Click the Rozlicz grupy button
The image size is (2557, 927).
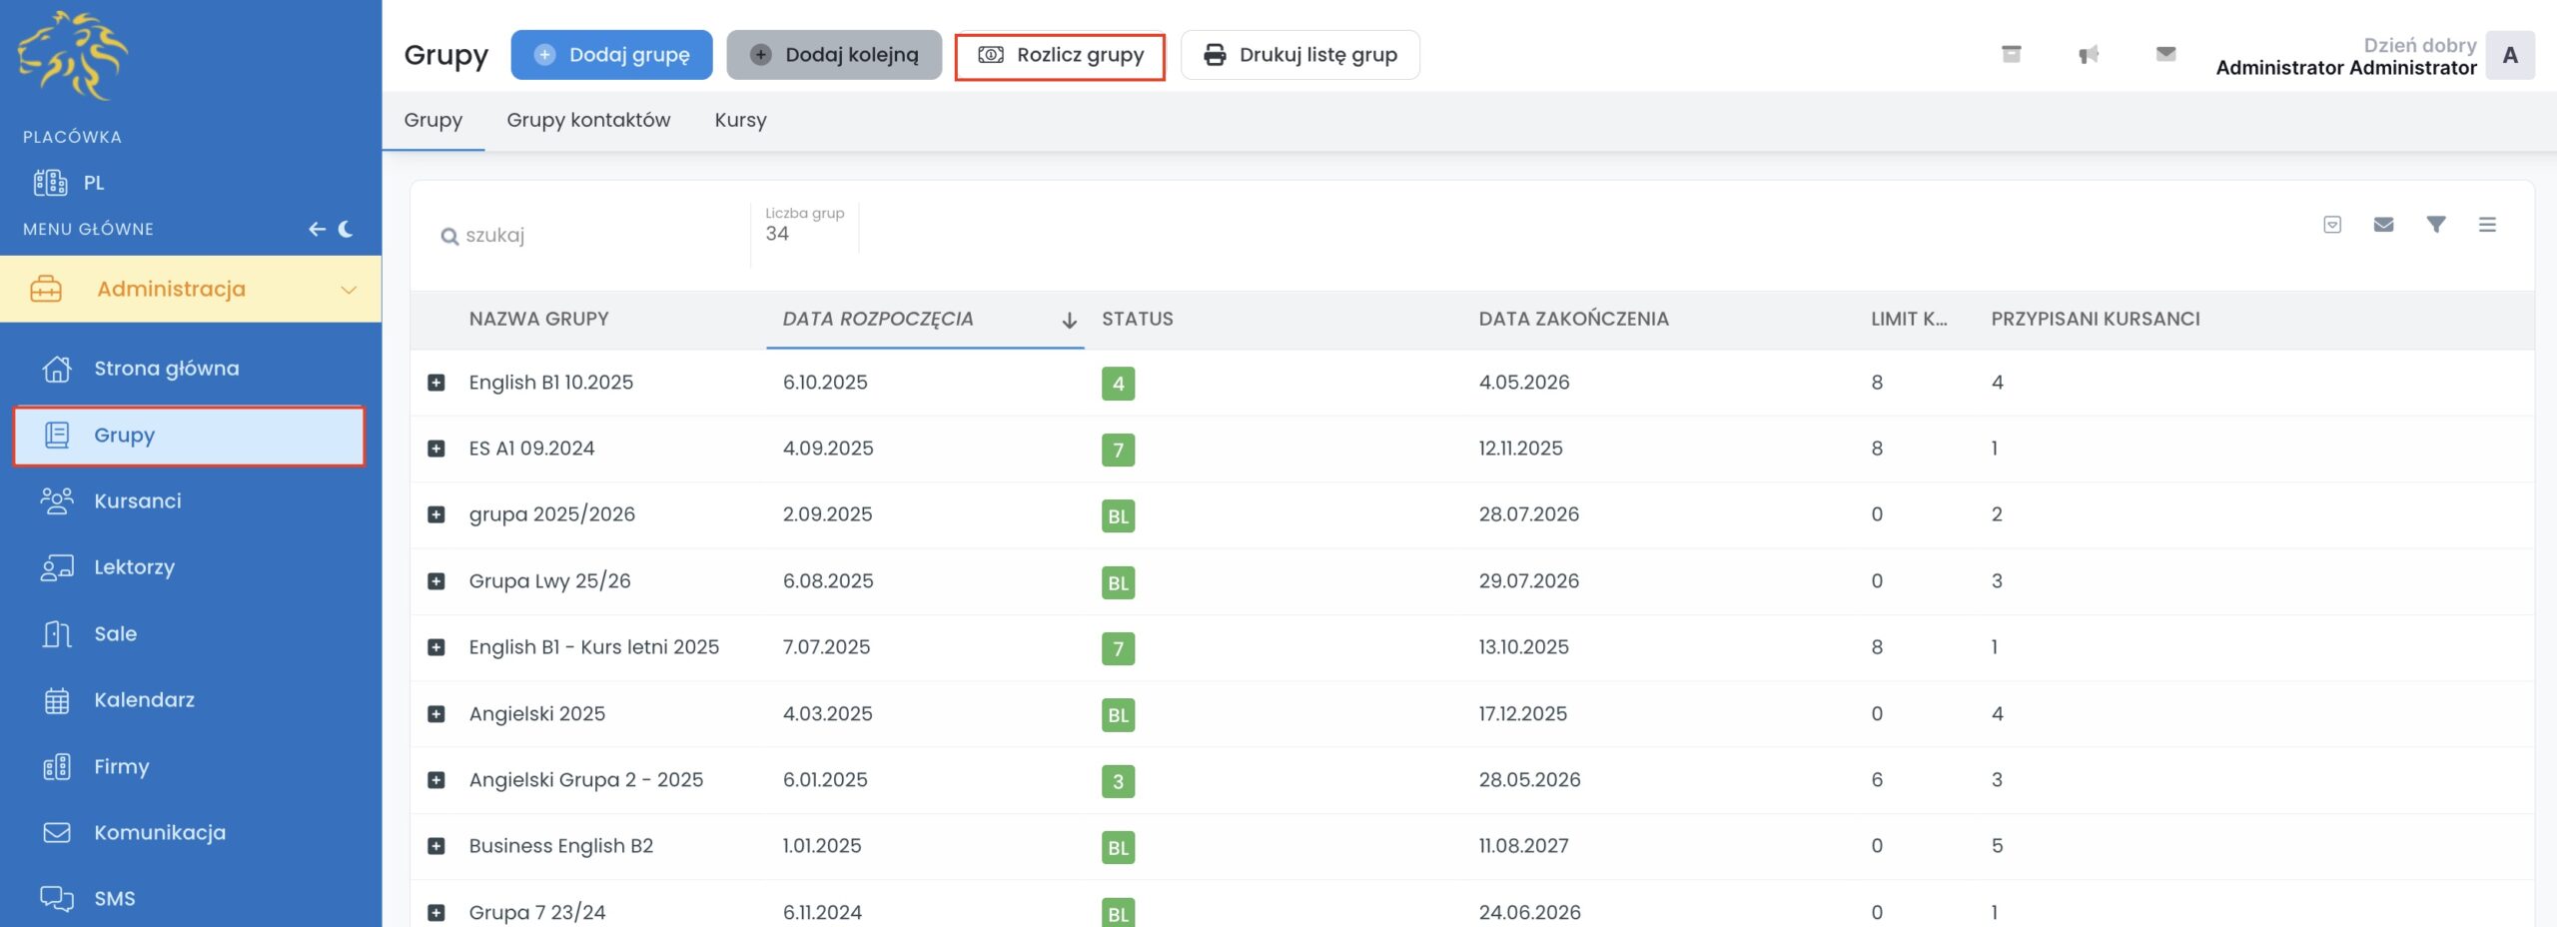pos(1060,56)
